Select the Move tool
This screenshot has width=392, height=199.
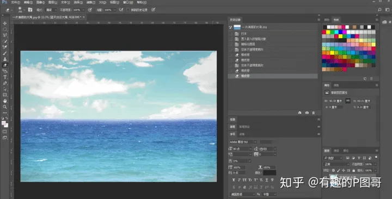(x=5, y=23)
